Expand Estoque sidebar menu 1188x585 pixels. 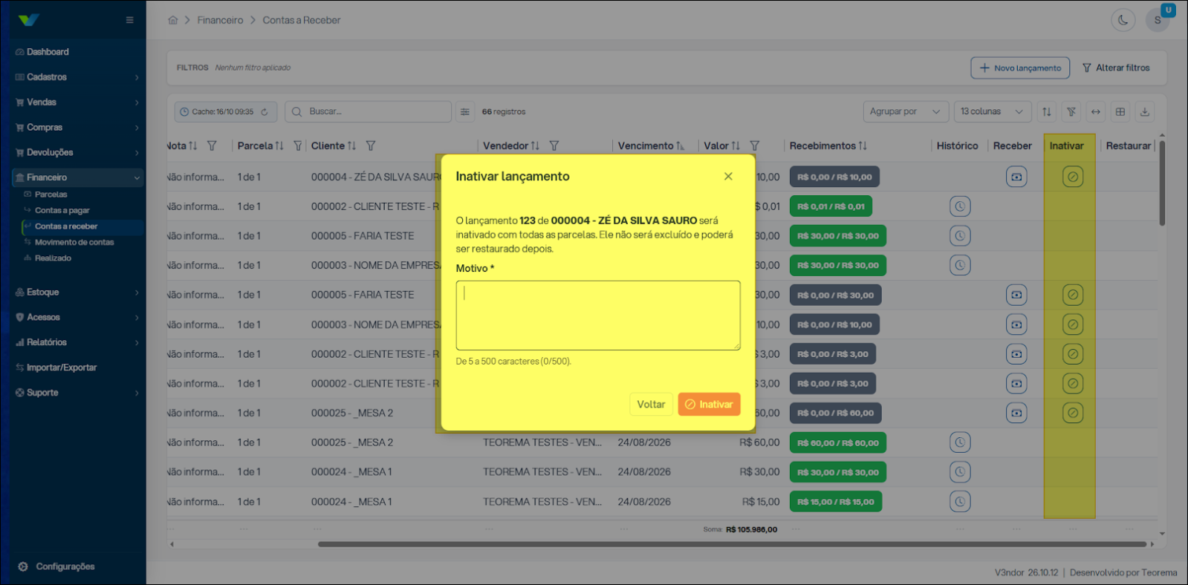coord(77,292)
